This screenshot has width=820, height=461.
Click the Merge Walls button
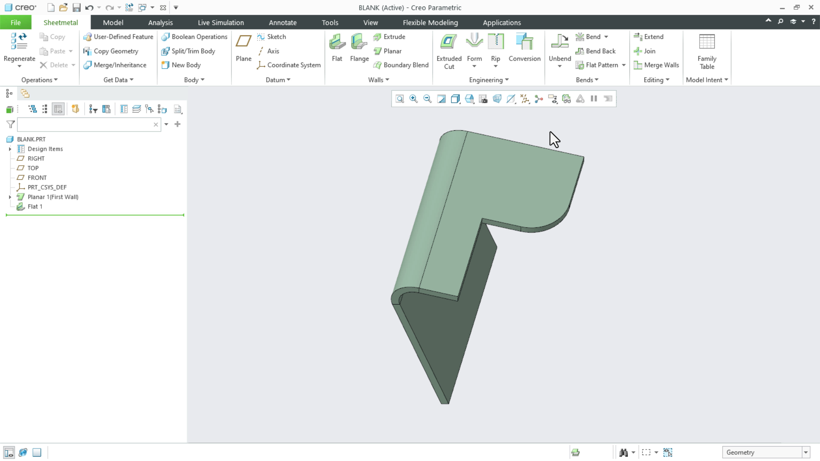click(x=656, y=65)
